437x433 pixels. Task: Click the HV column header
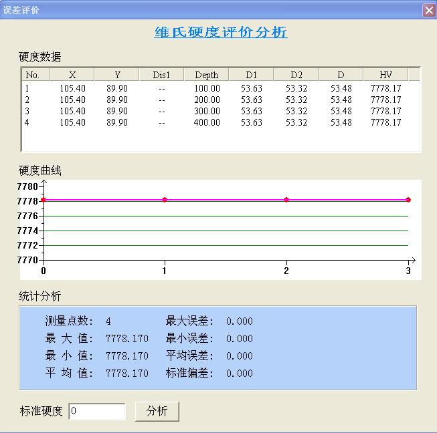click(385, 75)
